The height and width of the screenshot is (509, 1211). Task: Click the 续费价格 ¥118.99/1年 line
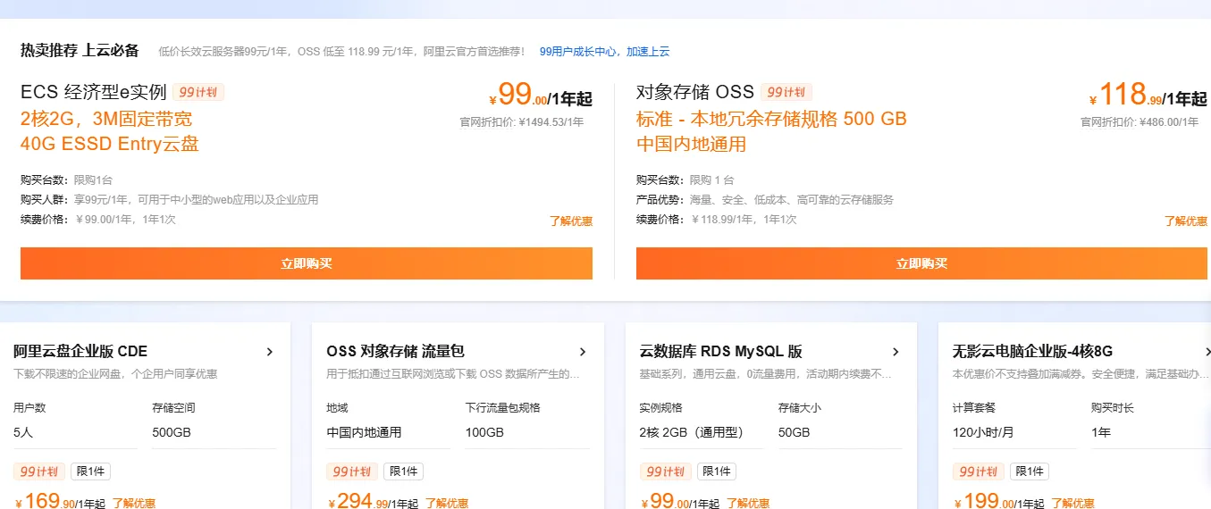coord(717,219)
